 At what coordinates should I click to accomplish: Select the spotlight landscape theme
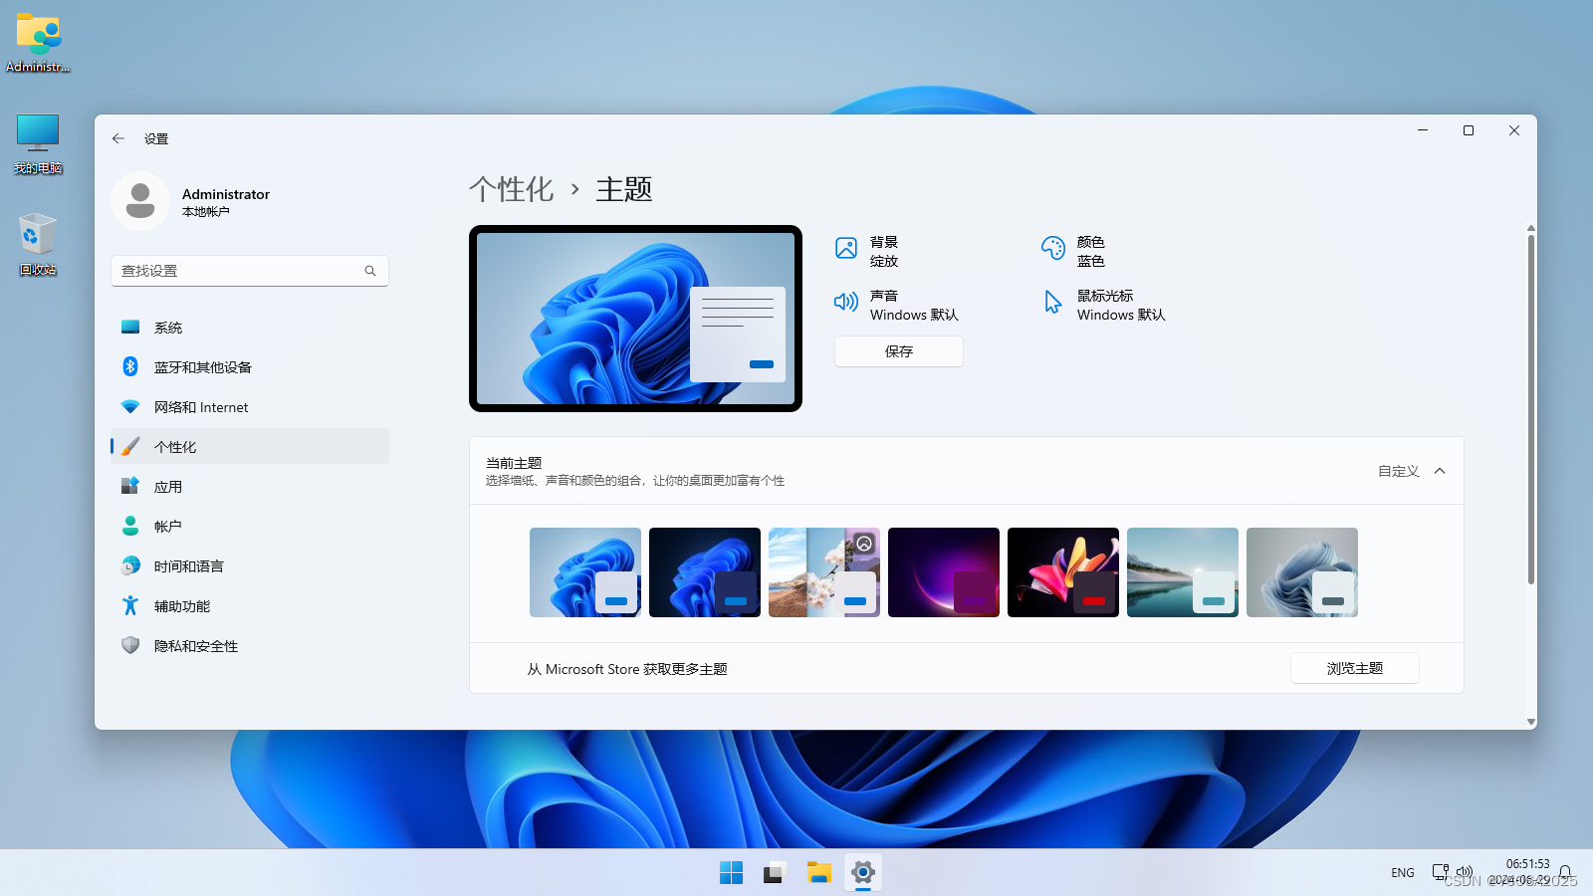point(824,572)
